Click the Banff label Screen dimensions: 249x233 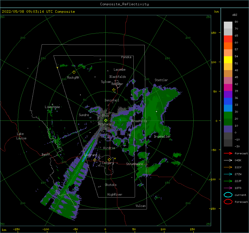click(46, 154)
